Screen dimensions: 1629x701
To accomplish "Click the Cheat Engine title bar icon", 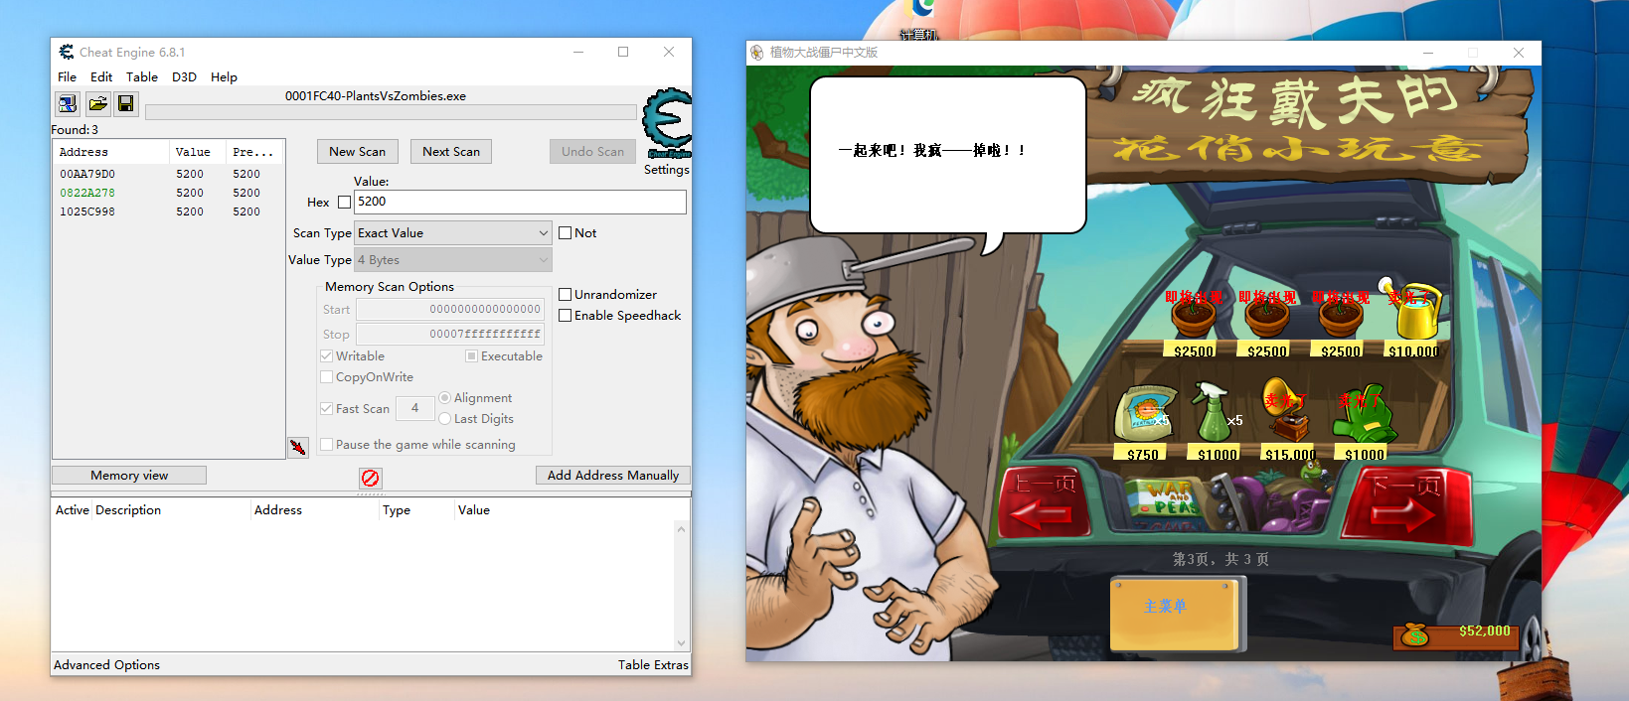I will point(66,52).
